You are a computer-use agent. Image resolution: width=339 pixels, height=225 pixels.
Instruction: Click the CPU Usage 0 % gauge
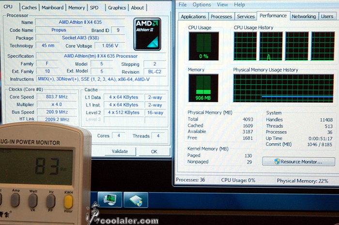click(x=203, y=46)
